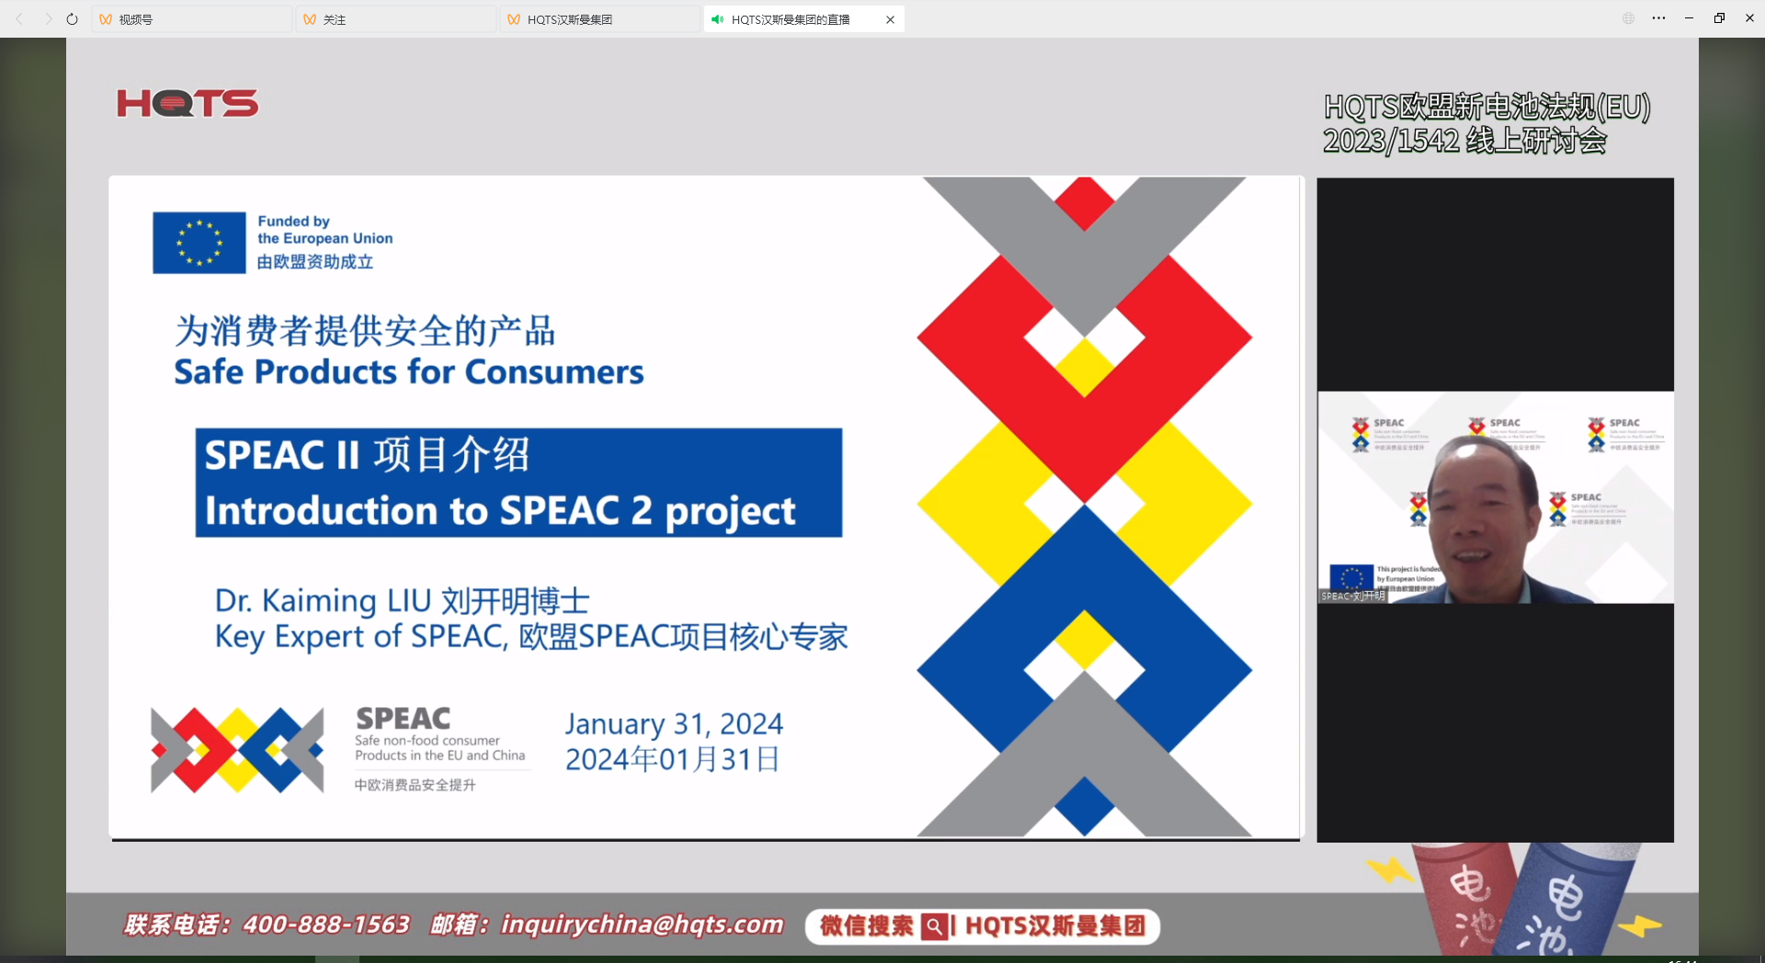This screenshot has height=963, width=1765.
Task: Click the globe icon in the title bar
Action: tap(1628, 18)
